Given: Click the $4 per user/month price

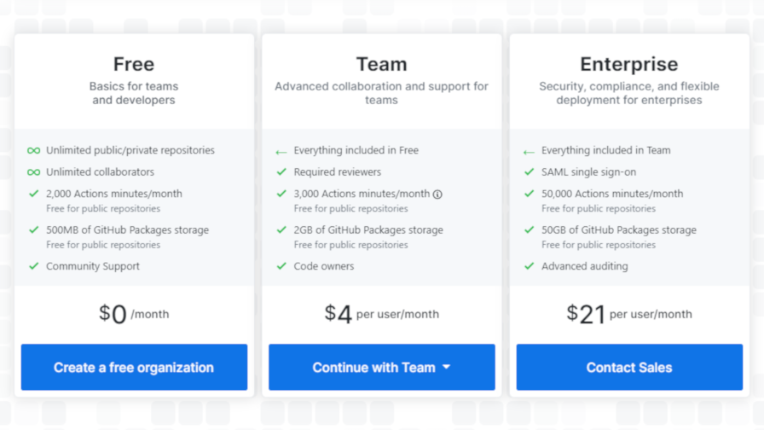Looking at the screenshot, I should pos(381,314).
